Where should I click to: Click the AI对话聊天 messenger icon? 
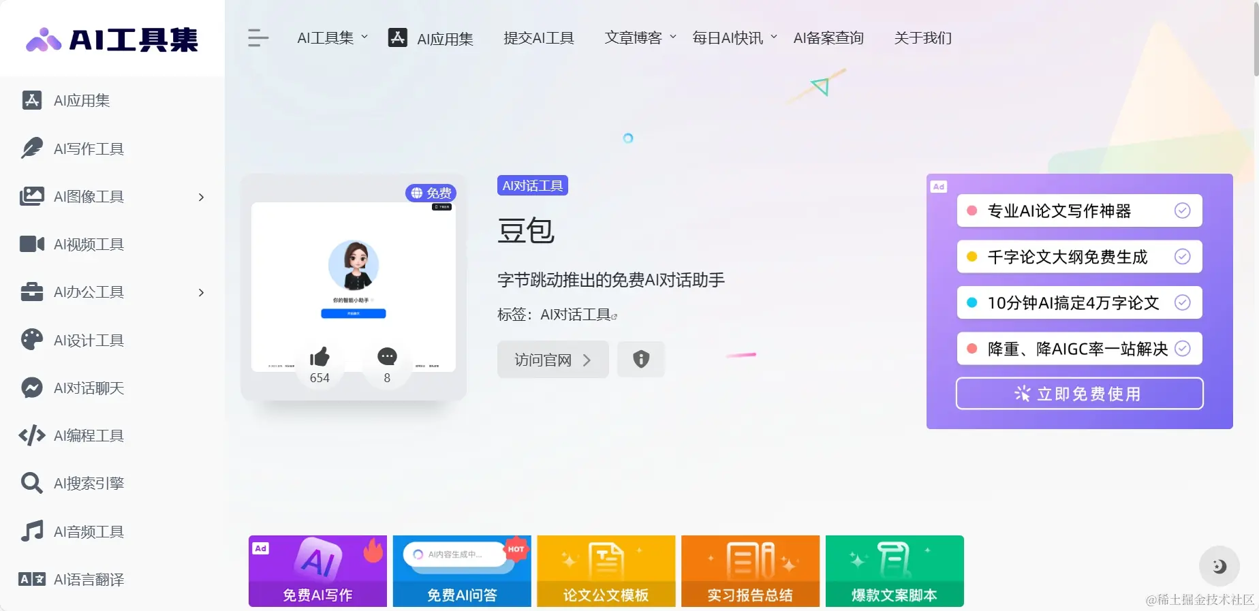coord(31,388)
